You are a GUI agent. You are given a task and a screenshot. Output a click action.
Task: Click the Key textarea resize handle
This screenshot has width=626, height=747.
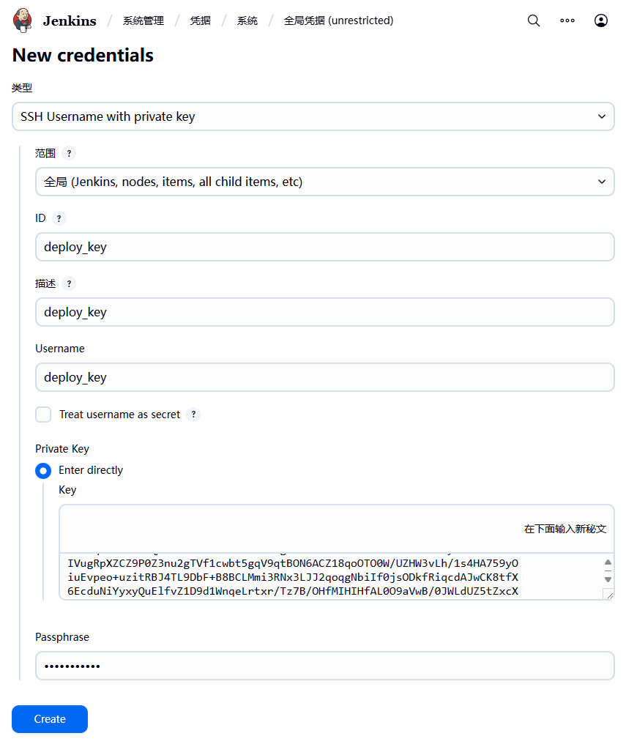[608, 595]
